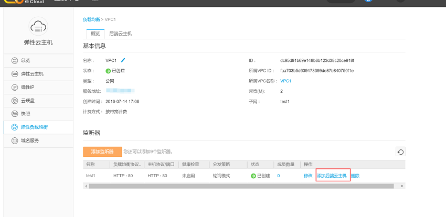This screenshot has height=217, width=446.
Task: Click the 域名服务 sidebar icon
Action: point(15,140)
